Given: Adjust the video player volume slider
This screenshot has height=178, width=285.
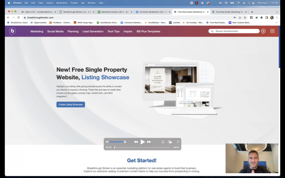Looking at the screenshot, I should point(118,142).
